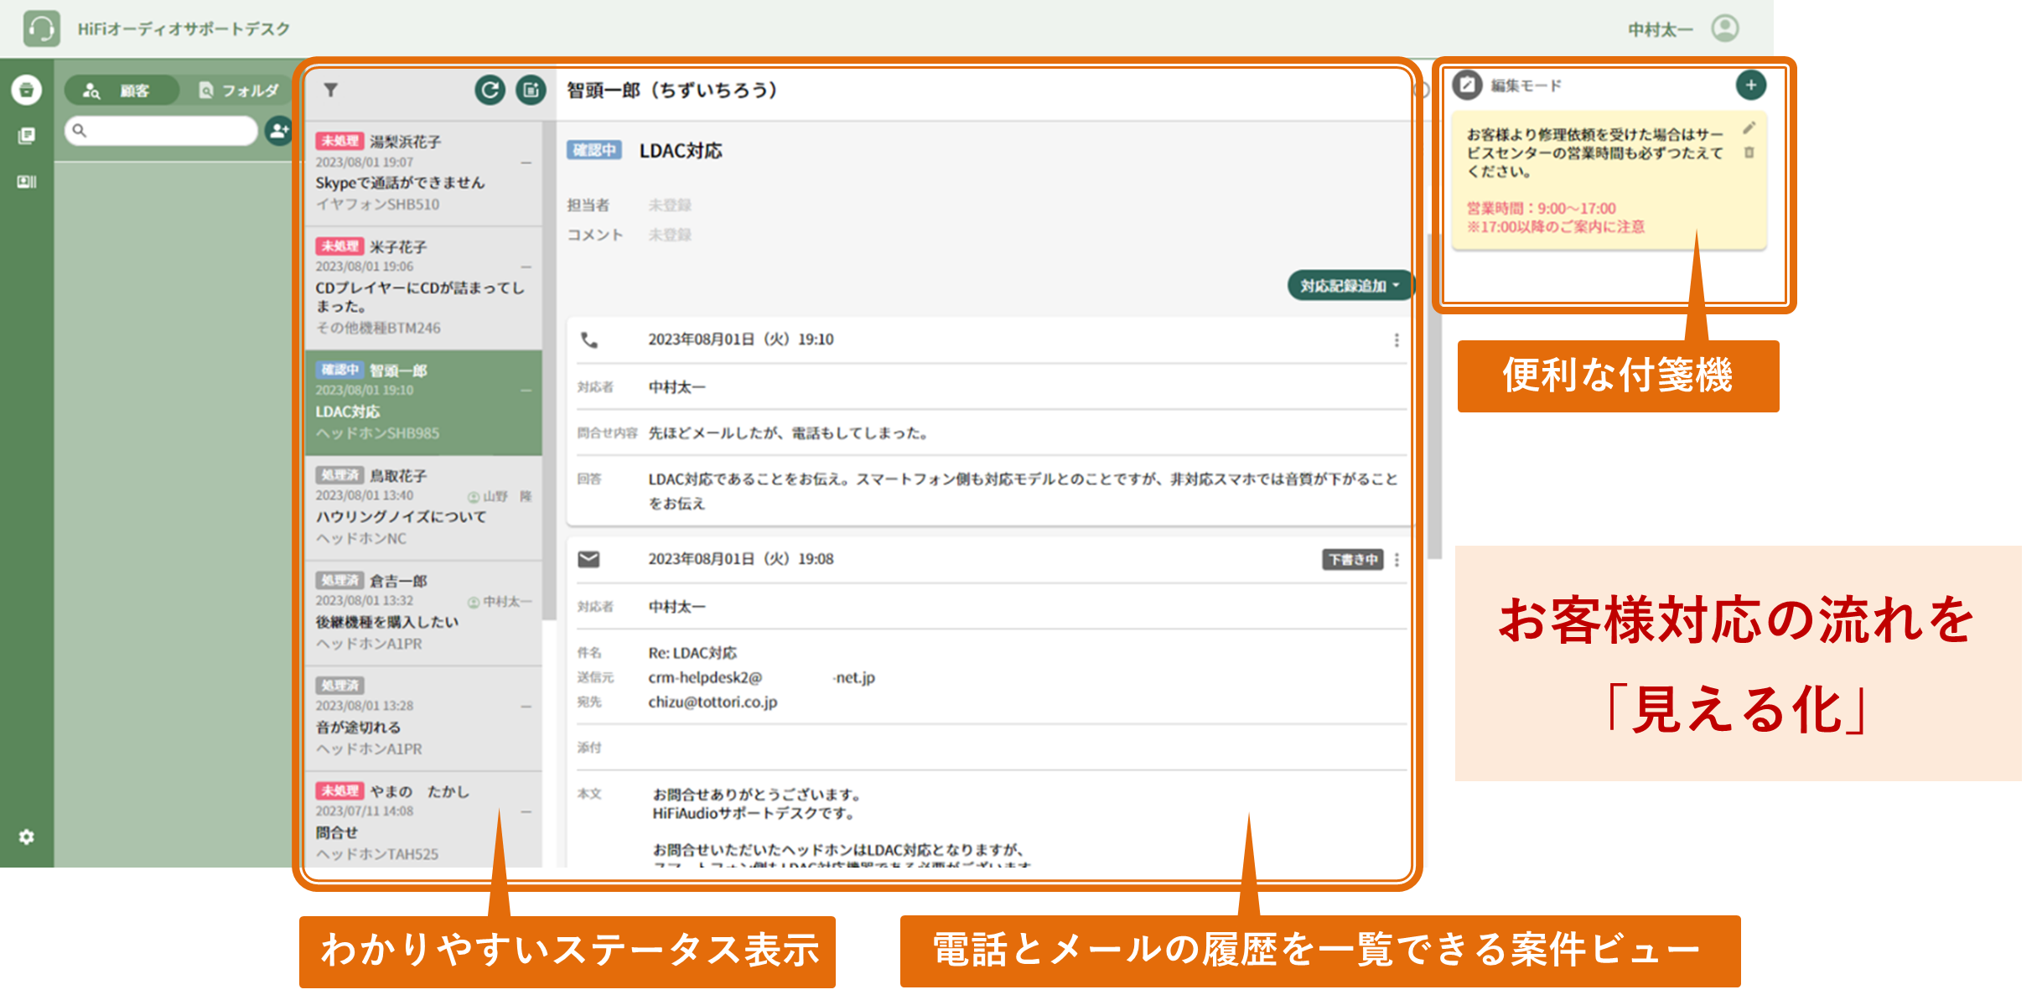Viewport: 2042px width, 1000px height.
Task: Click the new case icon next to refresh
Action: [x=531, y=90]
